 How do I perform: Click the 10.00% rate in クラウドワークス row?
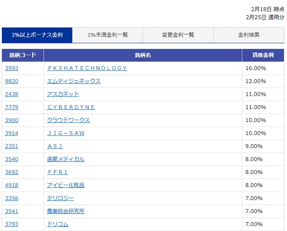256,120
